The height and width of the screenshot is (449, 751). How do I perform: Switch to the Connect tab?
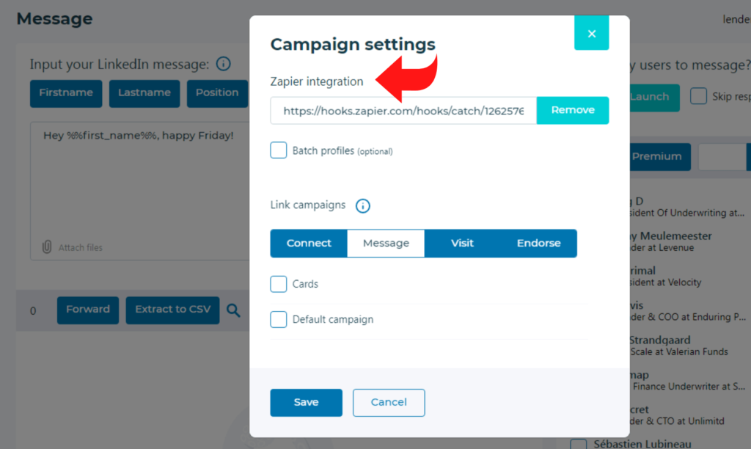pos(308,243)
